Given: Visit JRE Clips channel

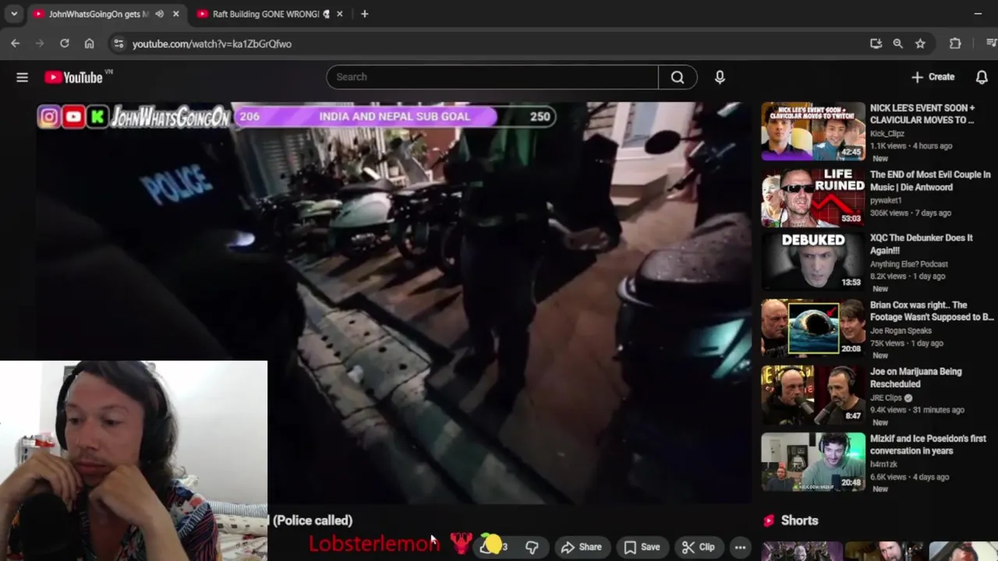Looking at the screenshot, I should point(886,398).
